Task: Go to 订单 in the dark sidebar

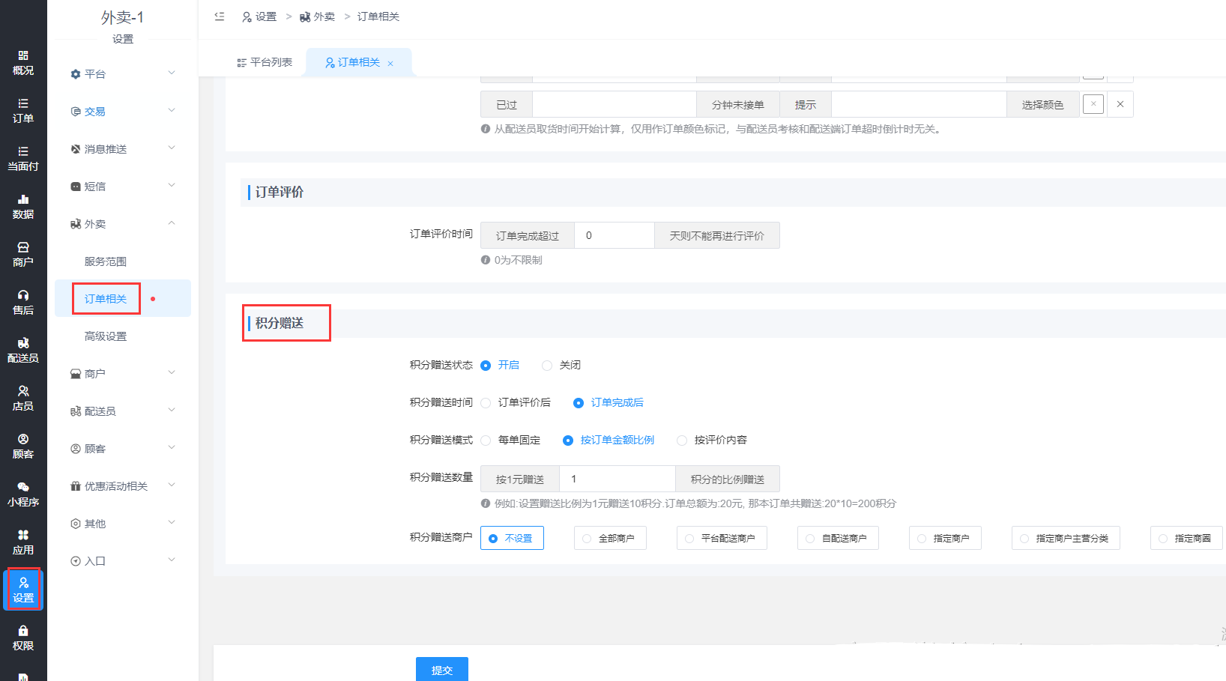Action: 23,111
